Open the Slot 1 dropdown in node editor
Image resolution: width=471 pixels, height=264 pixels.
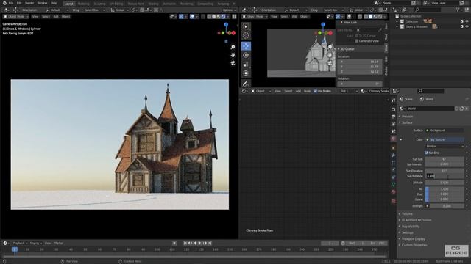349,91
